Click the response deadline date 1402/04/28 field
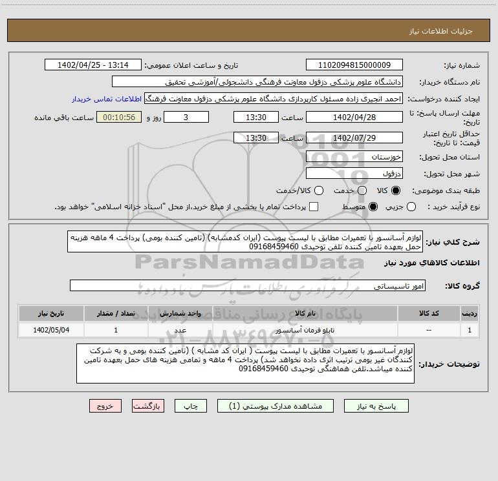Image resolution: width=498 pixels, height=481 pixels. coord(354,117)
